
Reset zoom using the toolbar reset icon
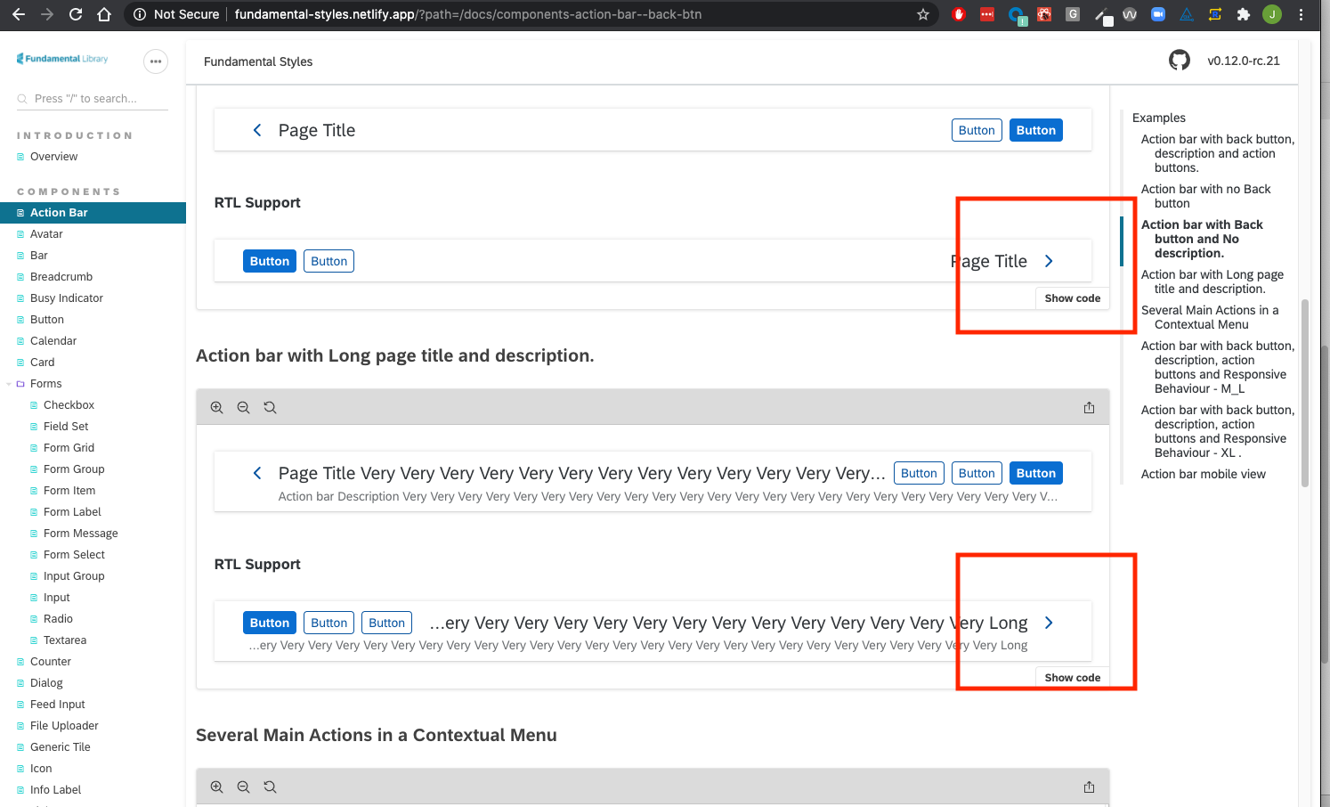click(x=270, y=407)
